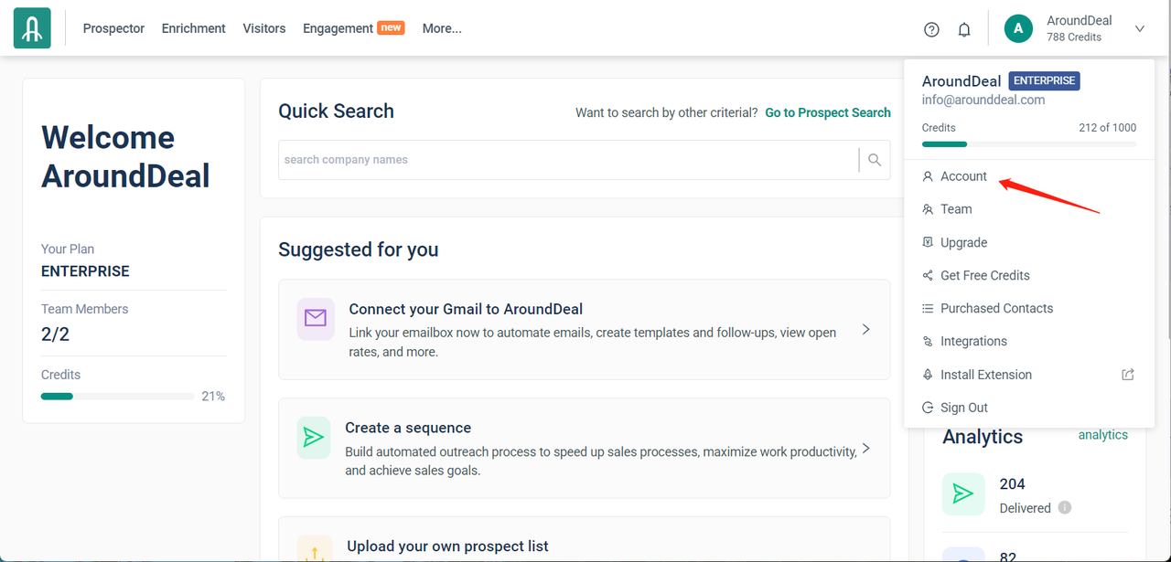Click the green sequence paper-plane icon
1171x562 pixels.
click(x=314, y=438)
